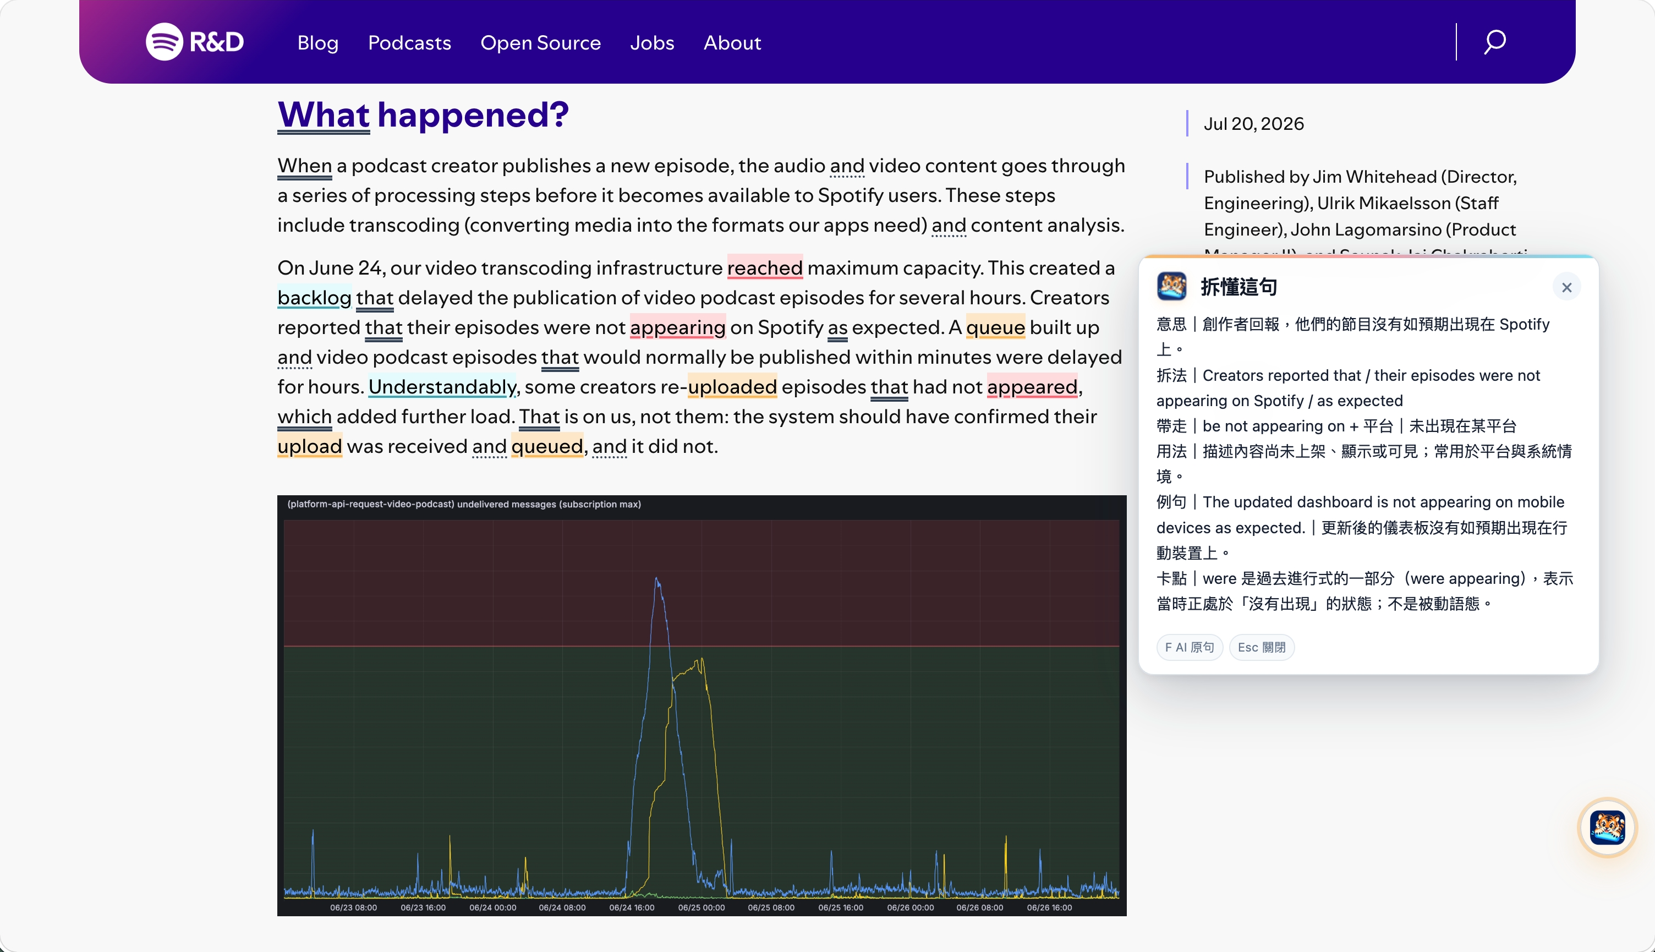Click the '例句' example sentence in popup
Viewport: 1655px width, 952px height.
tap(1362, 528)
